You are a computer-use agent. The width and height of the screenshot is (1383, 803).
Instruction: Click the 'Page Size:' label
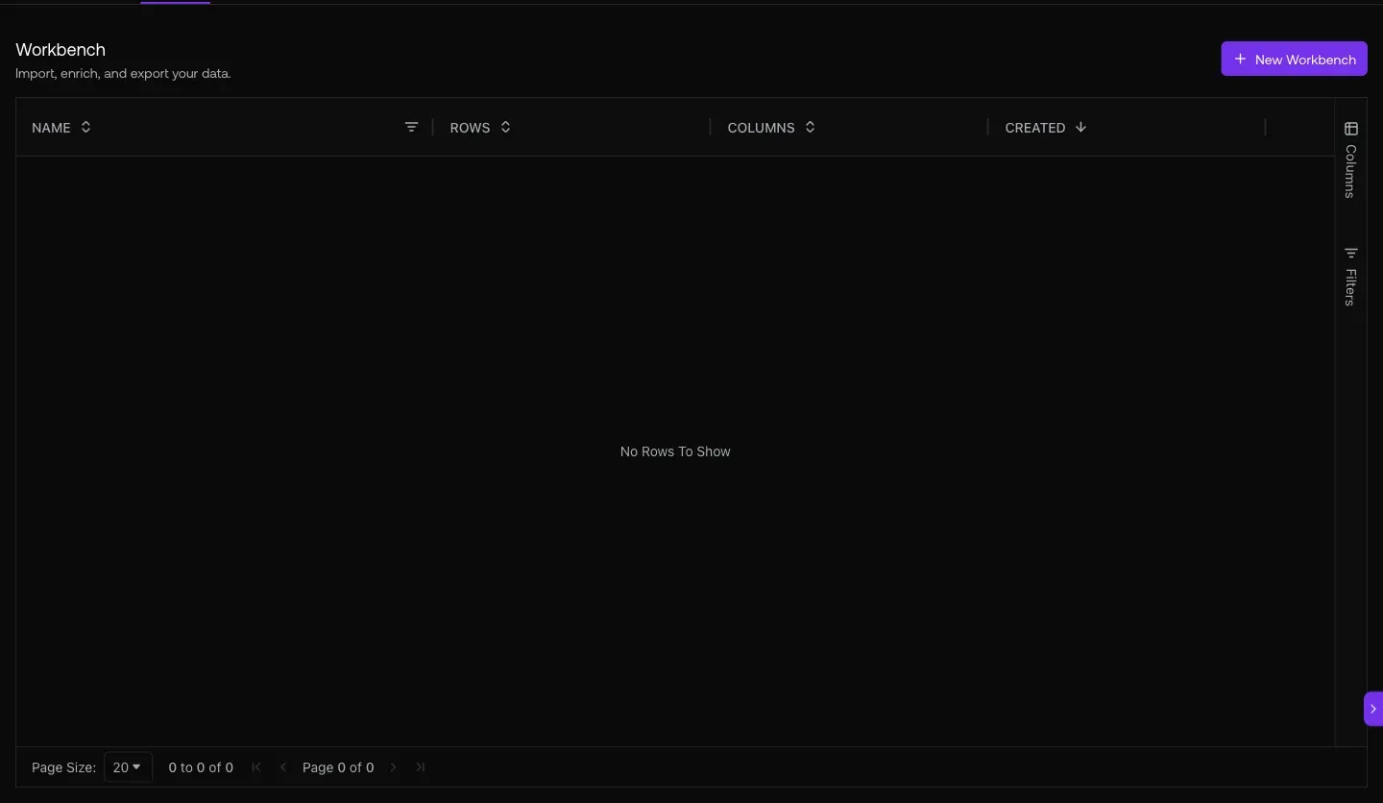tap(63, 767)
